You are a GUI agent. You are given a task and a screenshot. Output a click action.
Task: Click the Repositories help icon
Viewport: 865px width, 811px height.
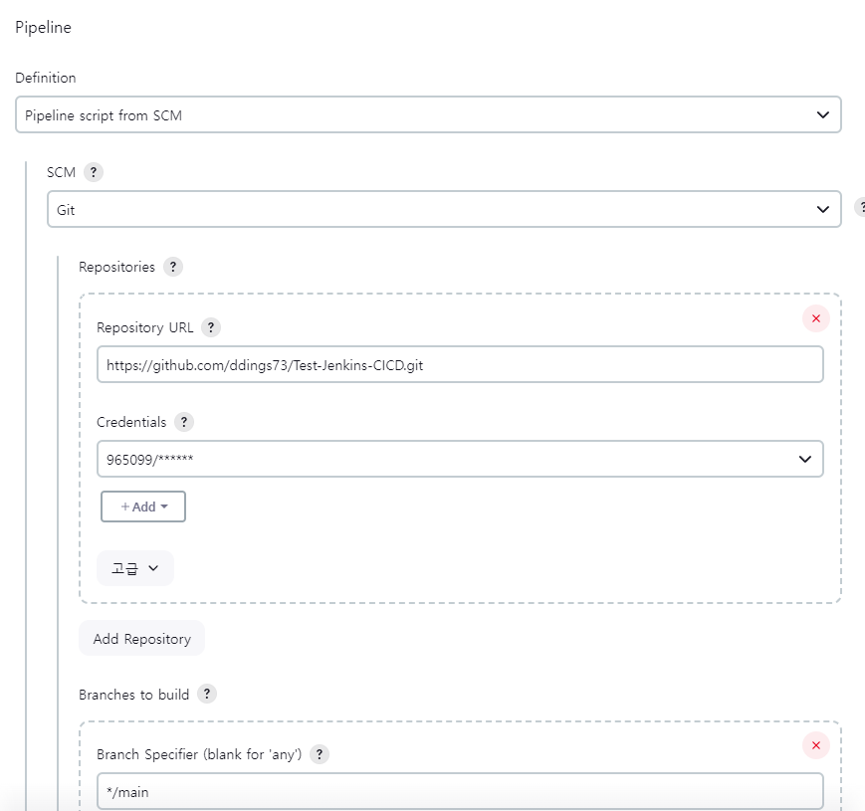click(172, 267)
